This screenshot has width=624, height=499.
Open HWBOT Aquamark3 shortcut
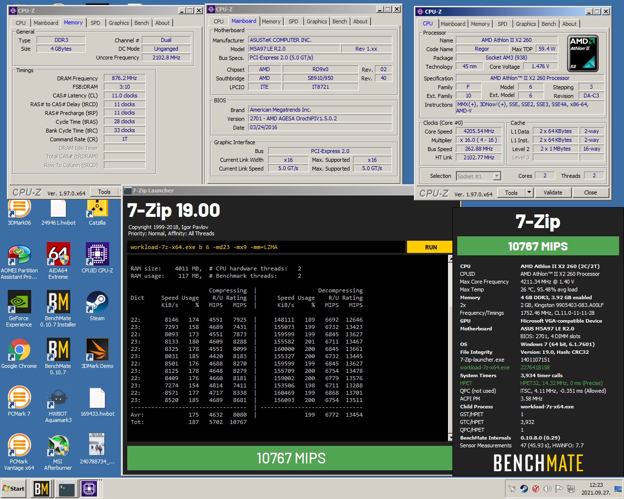58,405
